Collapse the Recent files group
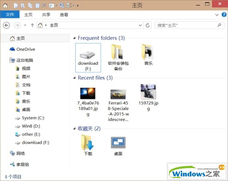 pos(74,78)
